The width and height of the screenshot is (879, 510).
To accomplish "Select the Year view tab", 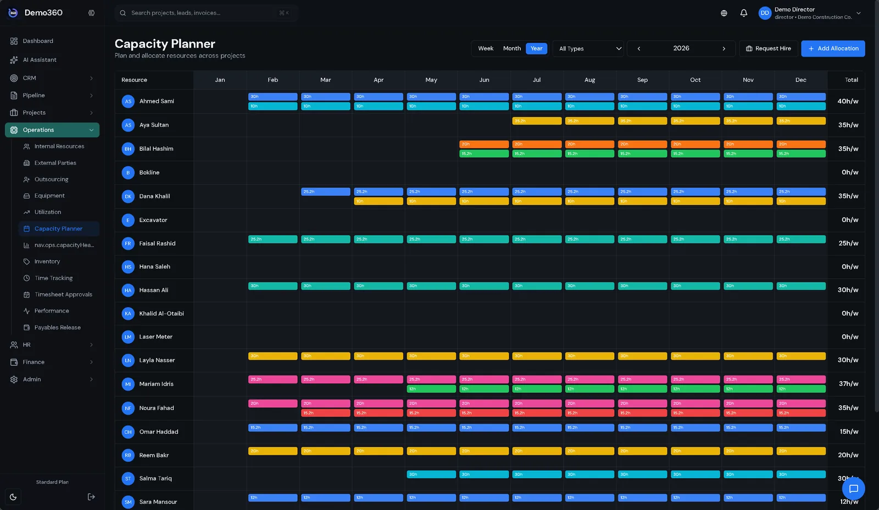I will click(x=537, y=48).
